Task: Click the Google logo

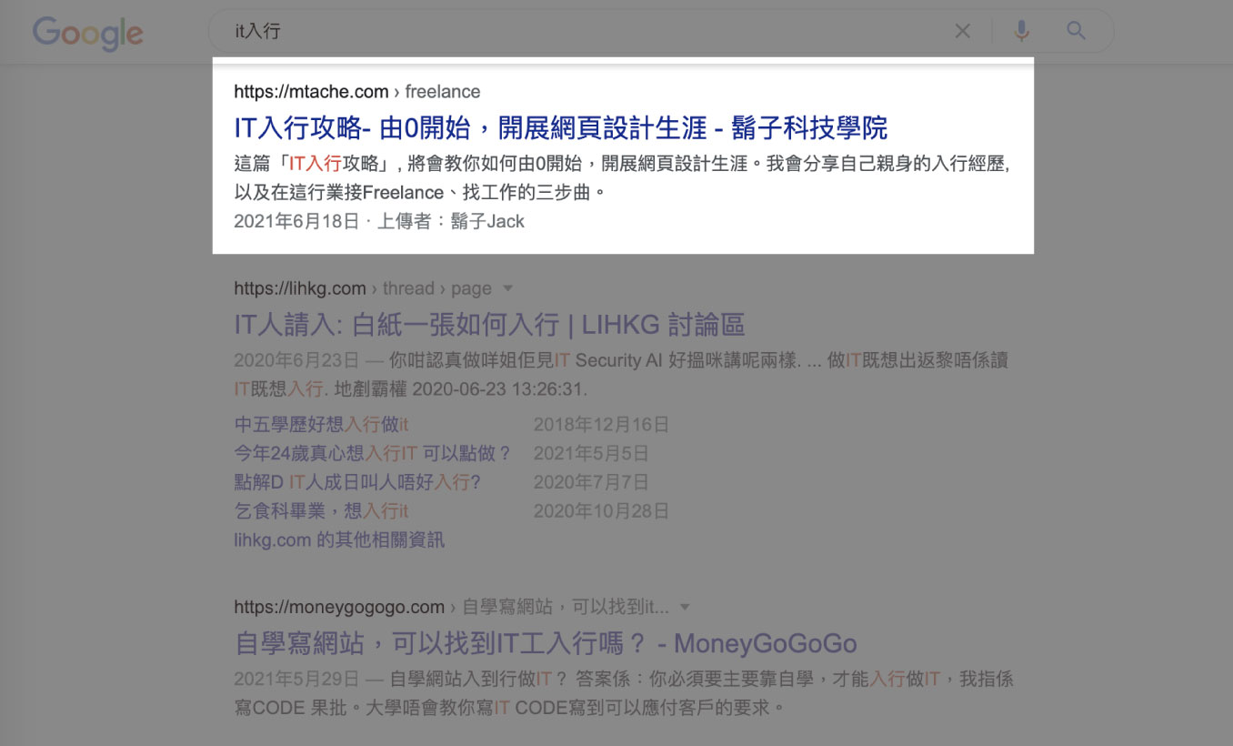Action: tap(88, 33)
